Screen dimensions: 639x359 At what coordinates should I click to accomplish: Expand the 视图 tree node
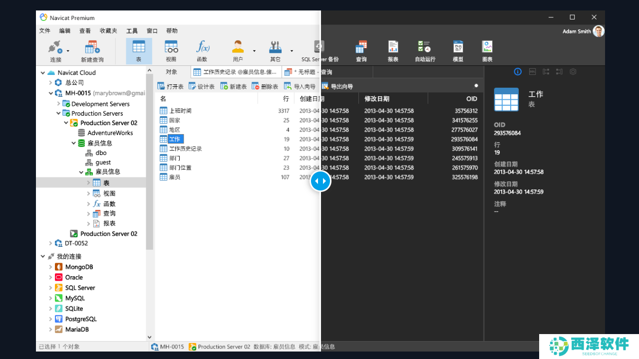pos(88,193)
